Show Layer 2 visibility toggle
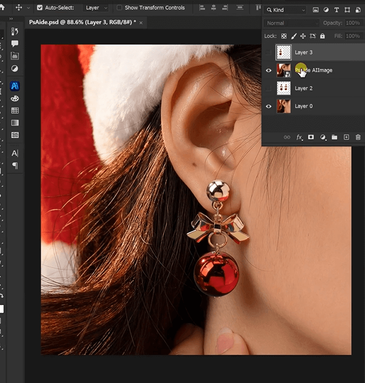 tap(268, 88)
